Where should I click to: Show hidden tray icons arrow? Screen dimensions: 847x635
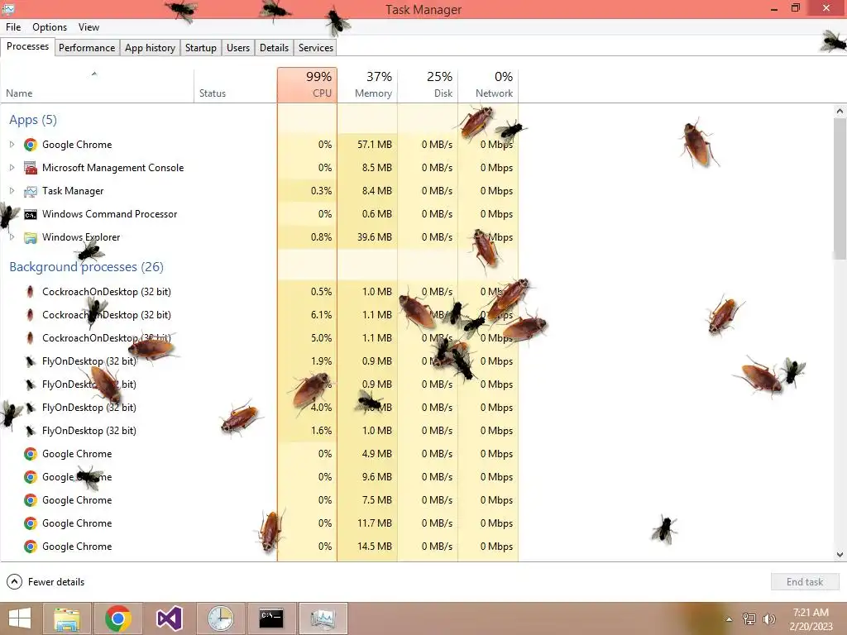(729, 619)
